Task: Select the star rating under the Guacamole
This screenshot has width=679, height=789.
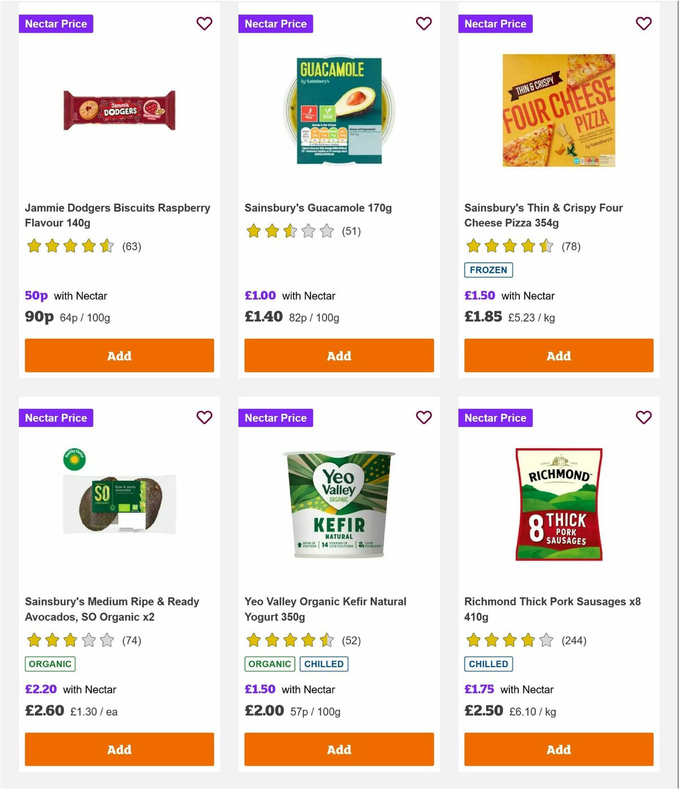Action: click(x=290, y=231)
